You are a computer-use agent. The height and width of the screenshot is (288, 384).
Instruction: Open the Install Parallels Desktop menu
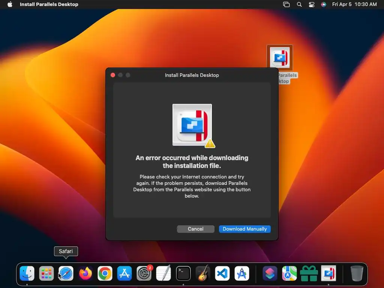(49, 4)
